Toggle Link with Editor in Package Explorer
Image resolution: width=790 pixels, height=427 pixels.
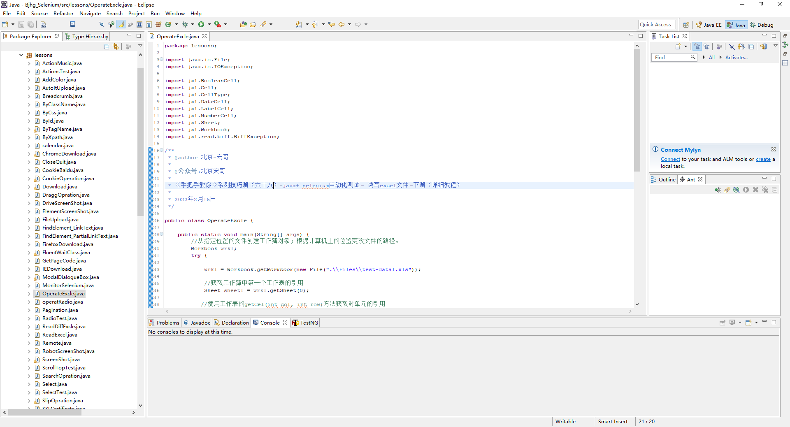(x=116, y=46)
